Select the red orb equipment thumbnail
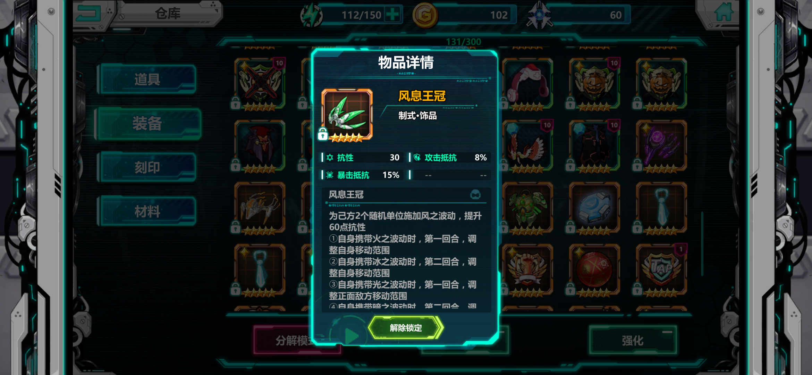Image resolution: width=812 pixels, height=375 pixels. [594, 269]
